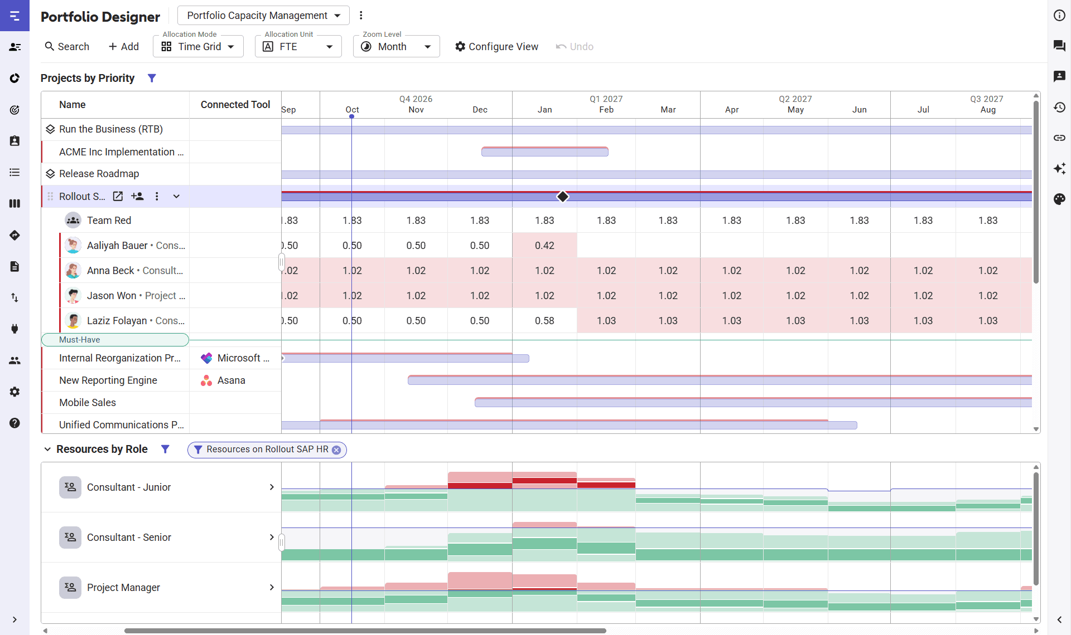Remove the Resources on Rollout SAP HR filter
Viewport: 1071px width, 635px height.
coord(336,450)
